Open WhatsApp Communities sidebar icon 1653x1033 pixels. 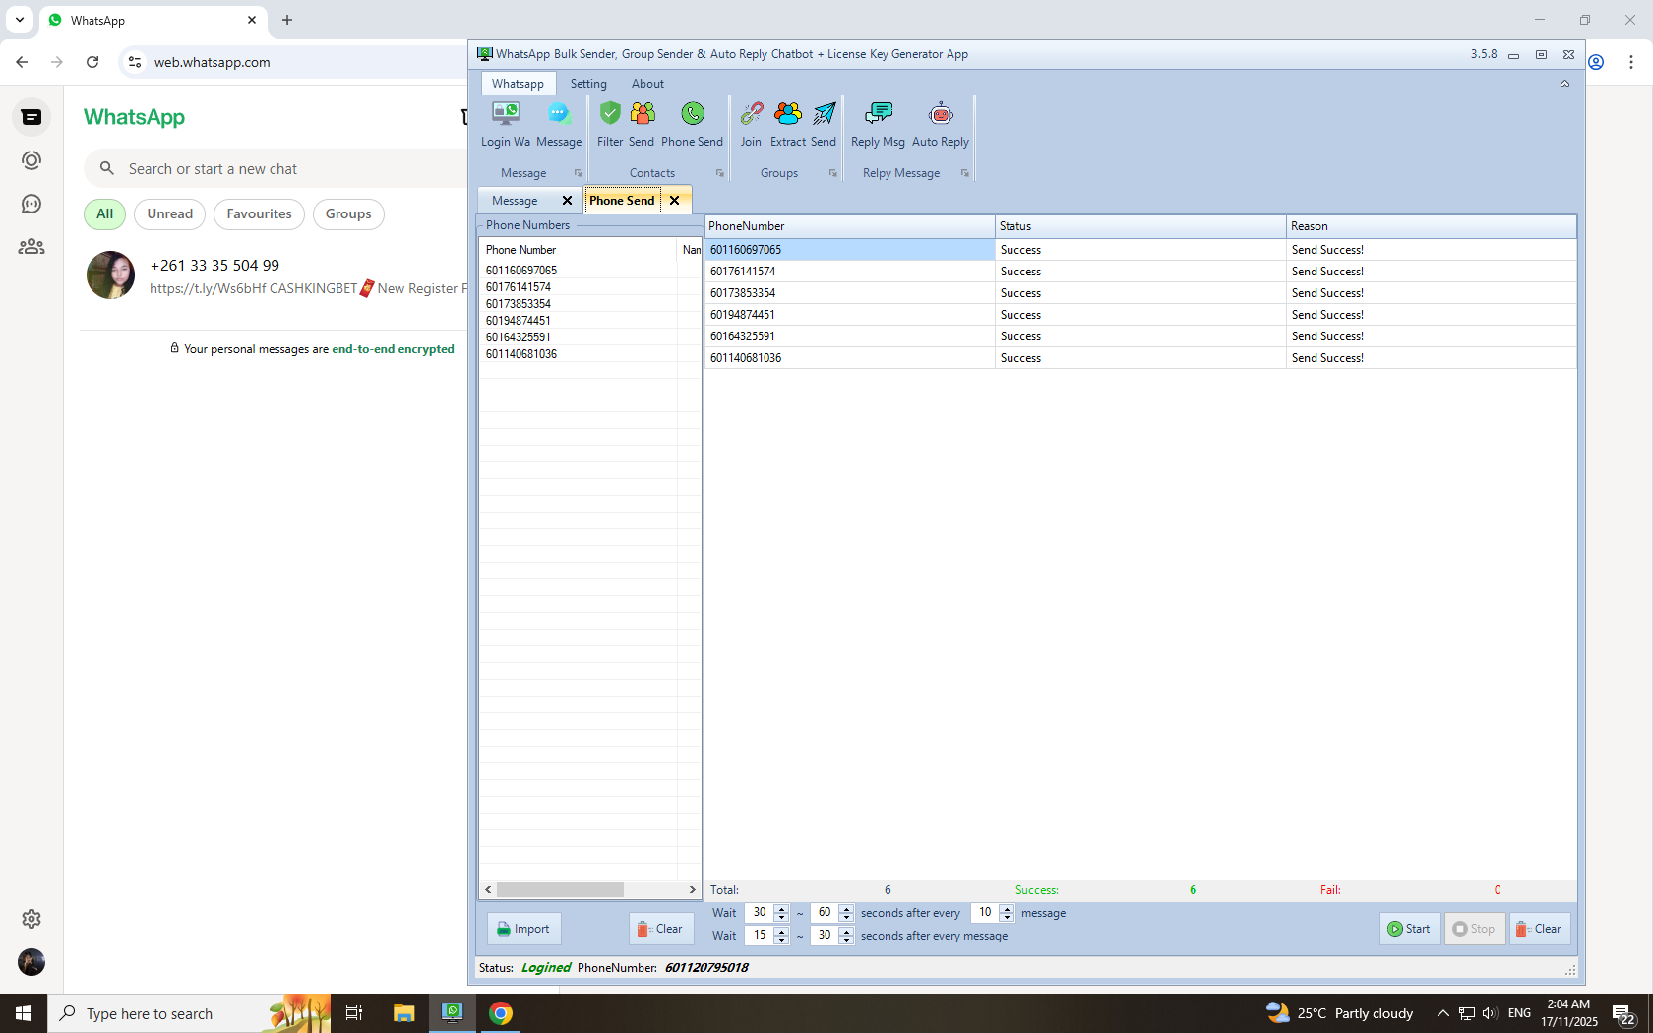pyautogui.click(x=31, y=247)
